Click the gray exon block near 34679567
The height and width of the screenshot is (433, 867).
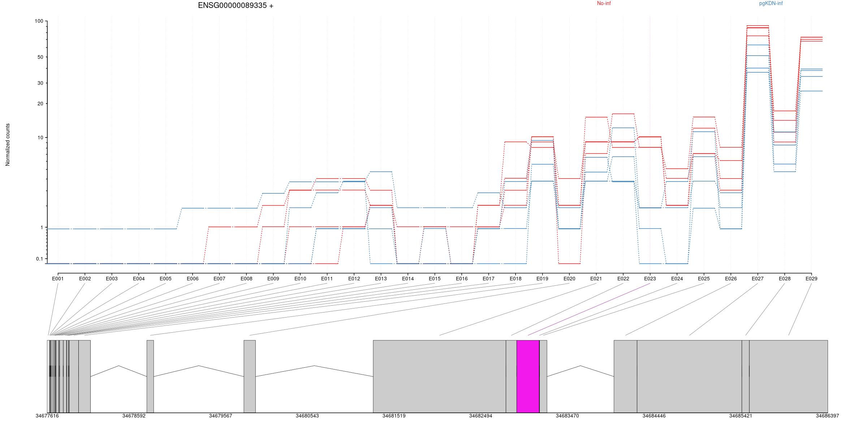[250, 376]
